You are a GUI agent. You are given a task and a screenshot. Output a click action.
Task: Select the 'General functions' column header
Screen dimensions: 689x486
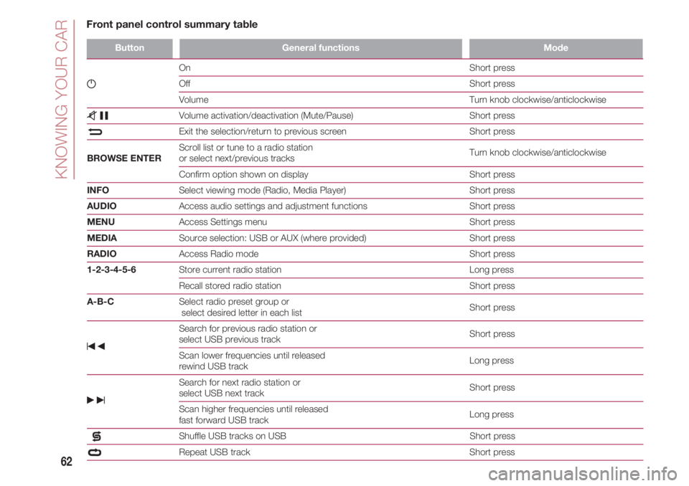click(321, 48)
